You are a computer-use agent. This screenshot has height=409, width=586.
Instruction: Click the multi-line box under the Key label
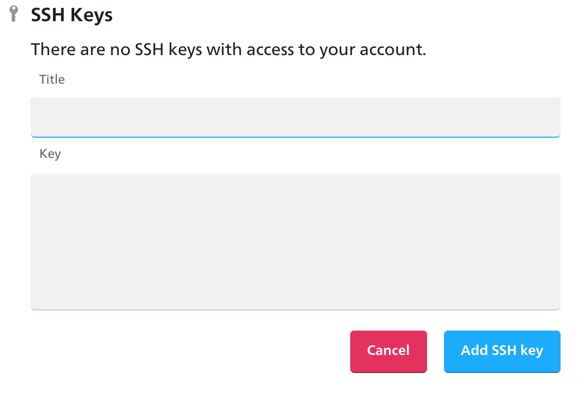(x=295, y=242)
